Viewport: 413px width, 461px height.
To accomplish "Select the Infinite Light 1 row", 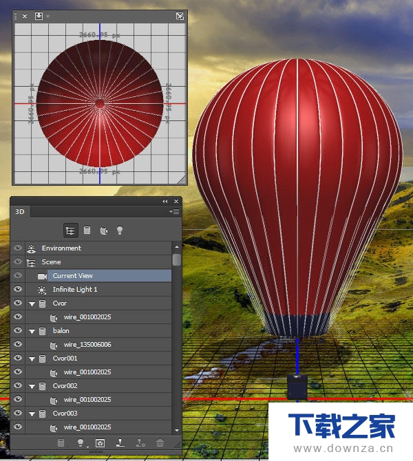I will [98, 290].
